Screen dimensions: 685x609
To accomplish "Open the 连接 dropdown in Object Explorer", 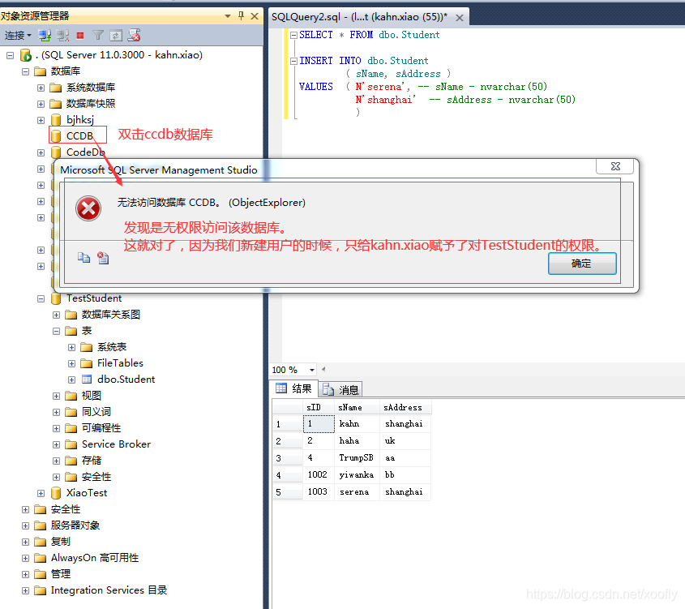I will (18, 36).
